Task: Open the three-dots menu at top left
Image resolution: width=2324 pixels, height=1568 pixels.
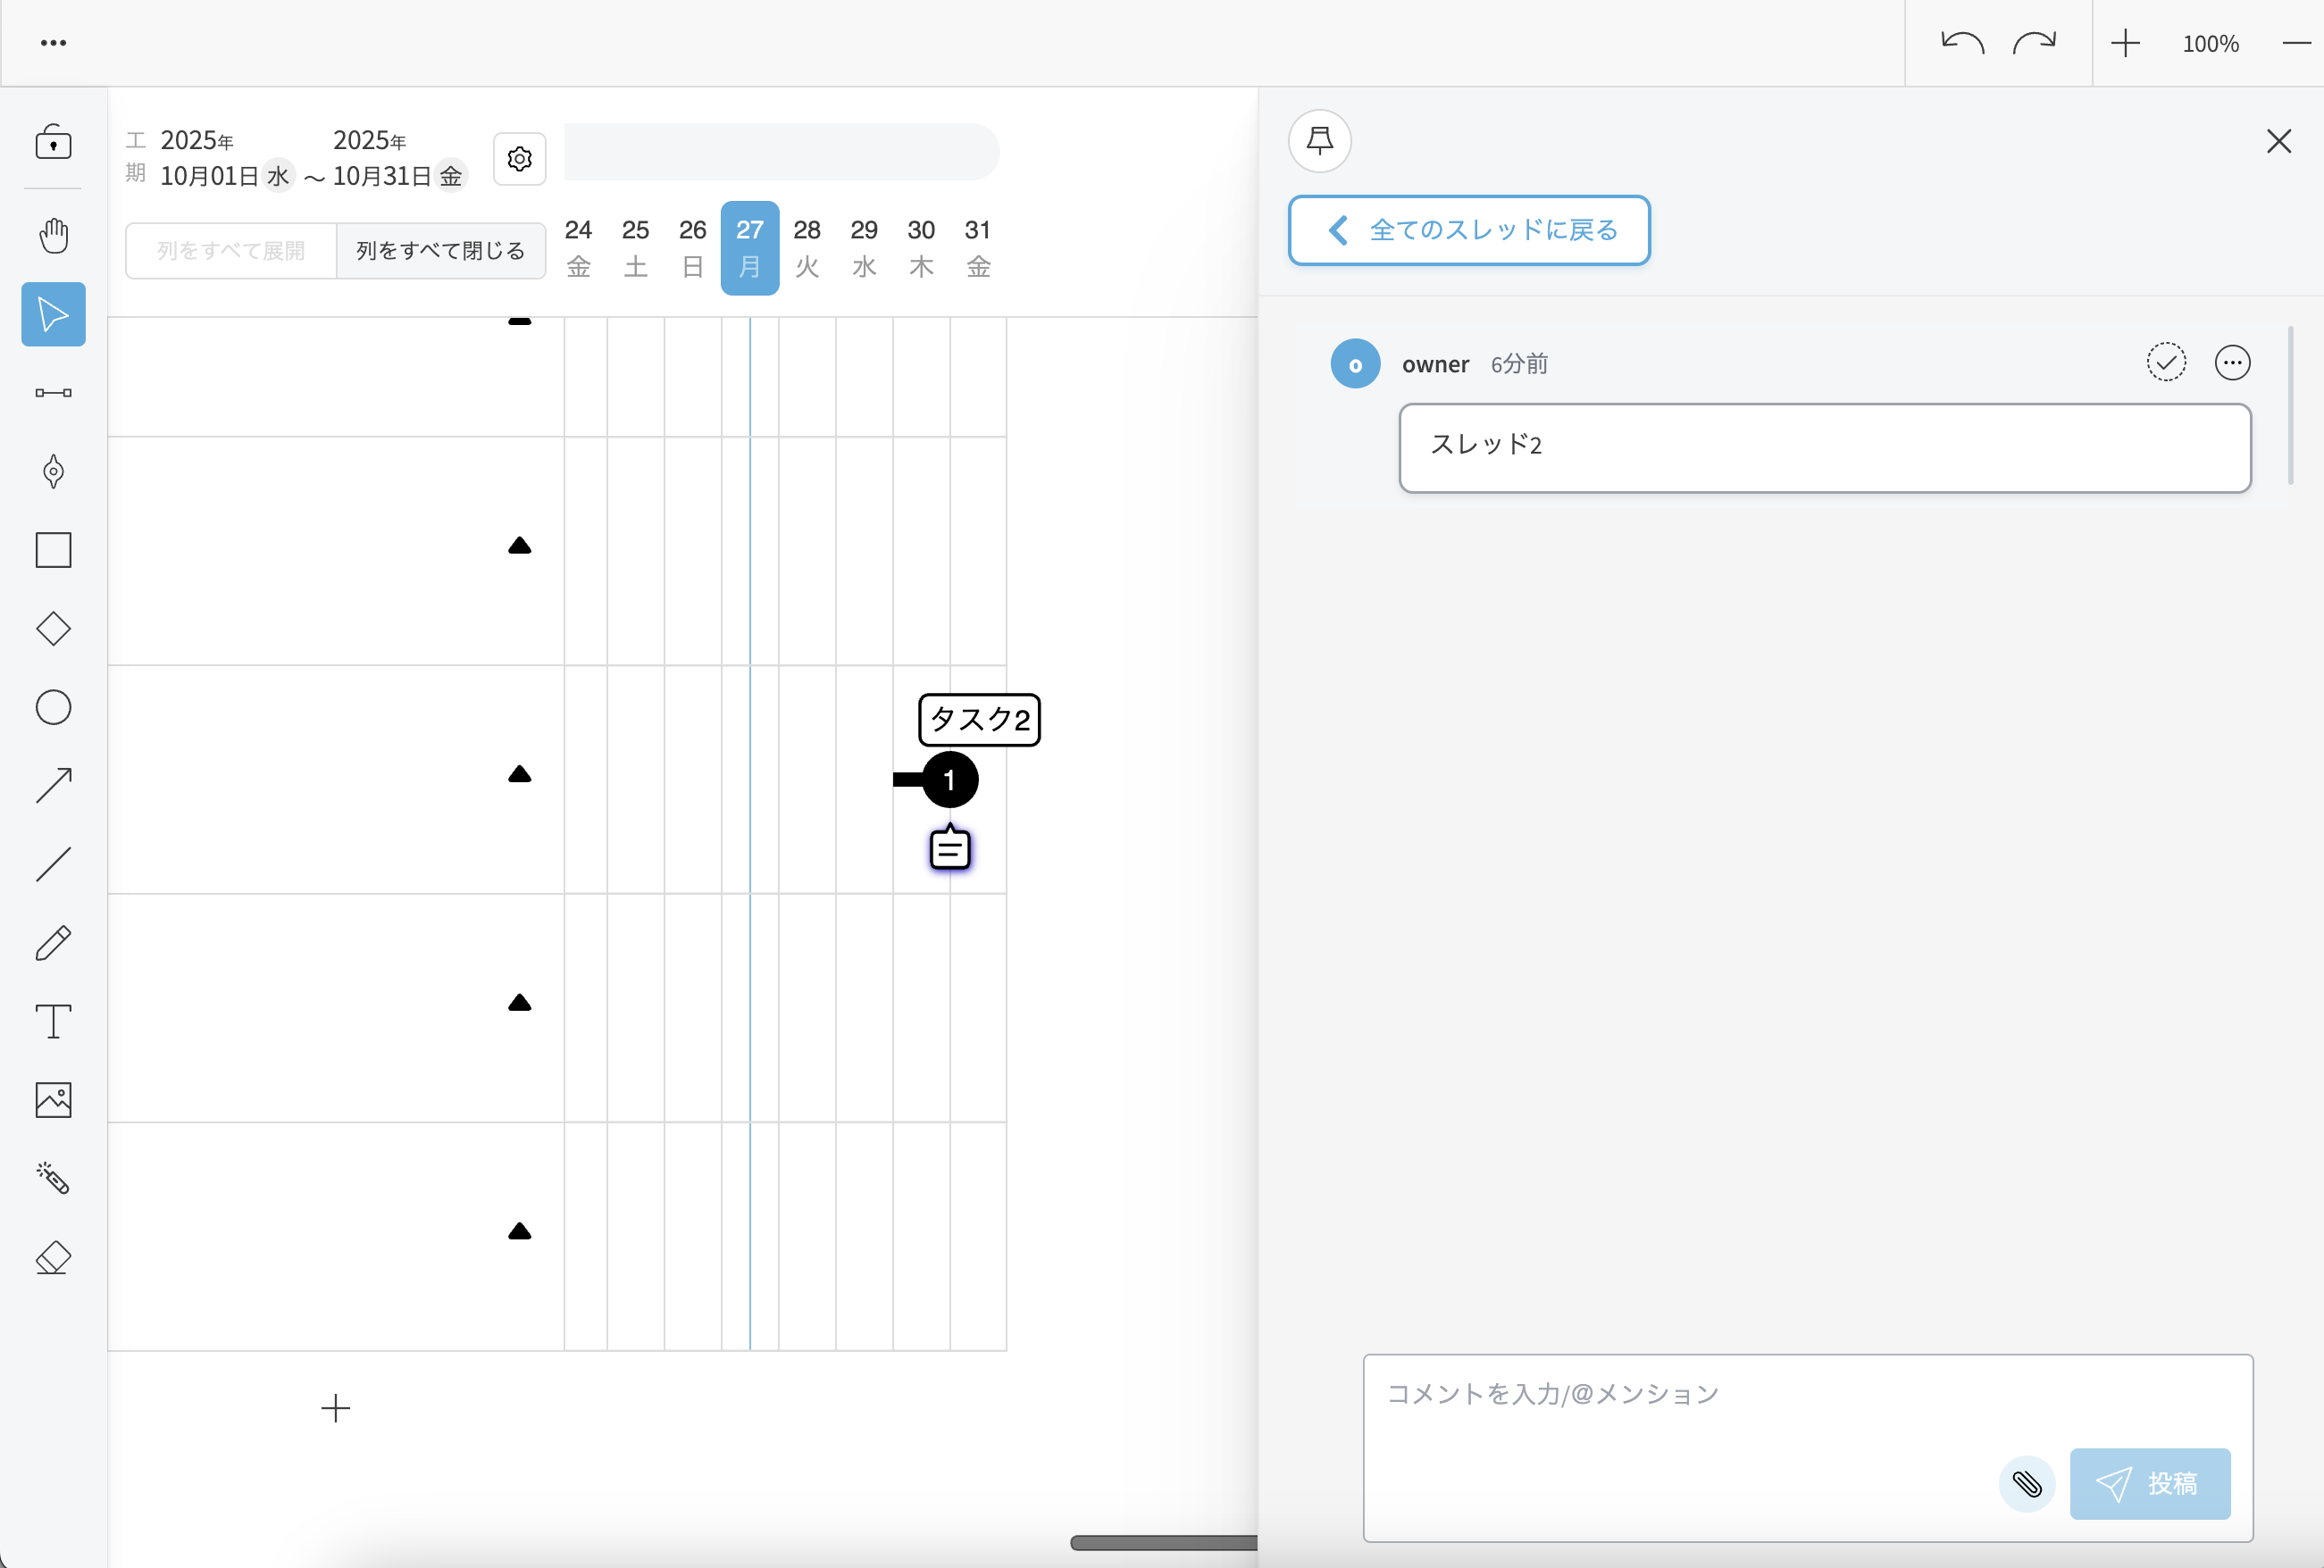Action: pos(53,43)
